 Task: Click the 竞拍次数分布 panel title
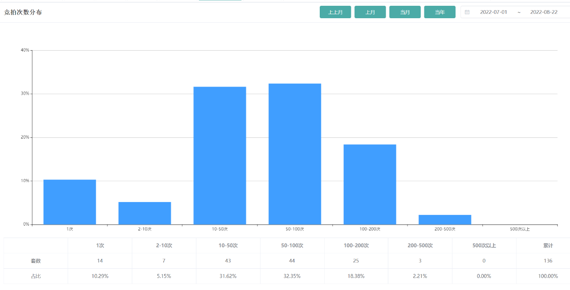coord(23,12)
